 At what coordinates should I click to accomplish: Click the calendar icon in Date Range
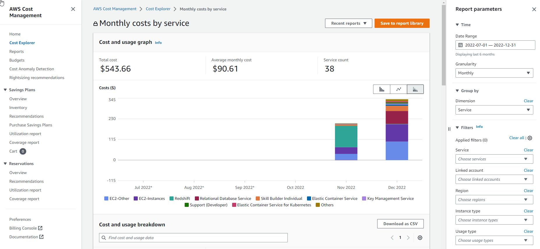point(460,45)
